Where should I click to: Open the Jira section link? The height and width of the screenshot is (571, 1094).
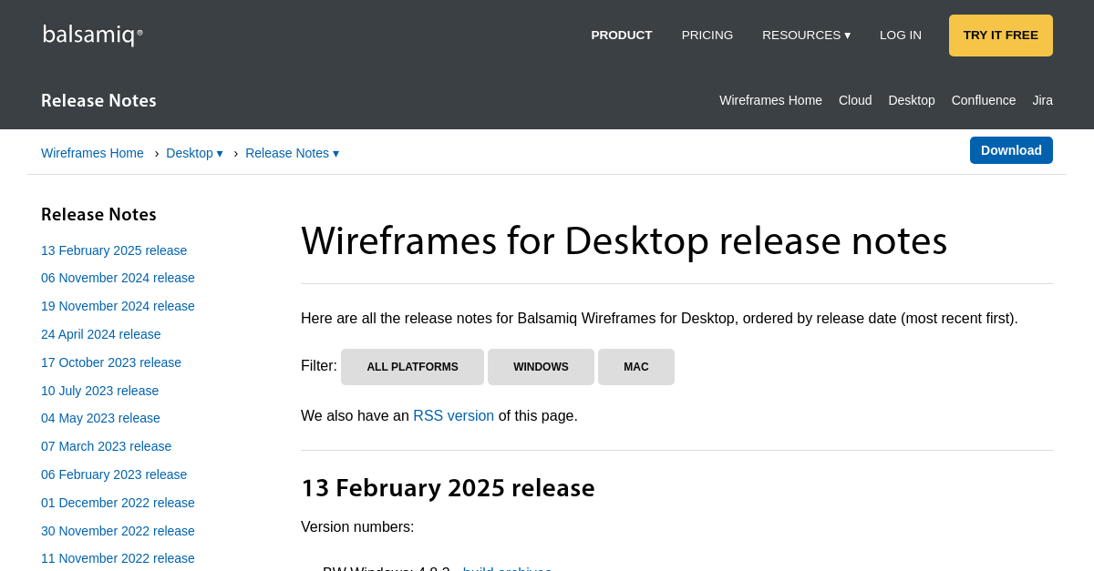pos(1042,100)
